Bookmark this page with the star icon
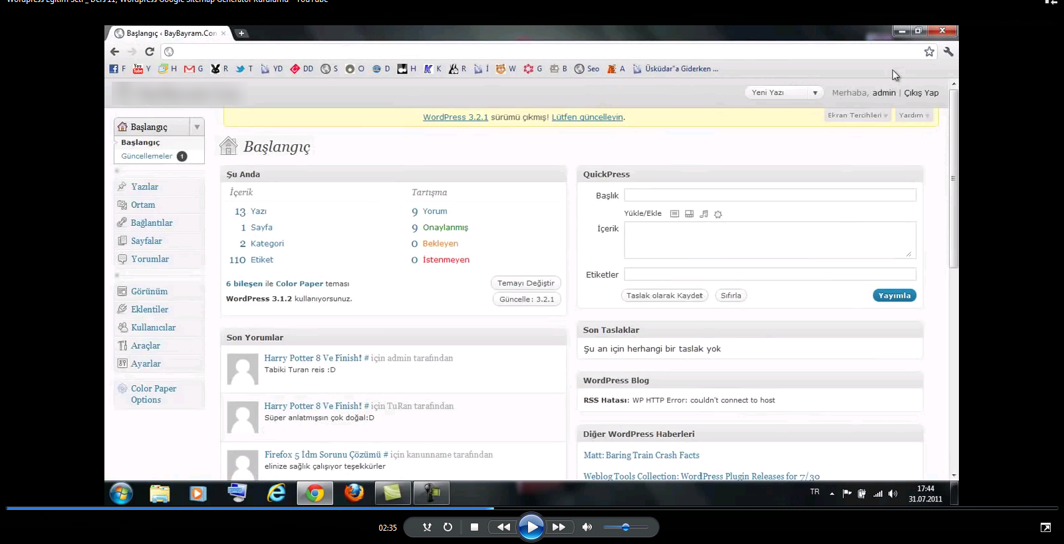The image size is (1064, 544). pos(929,52)
